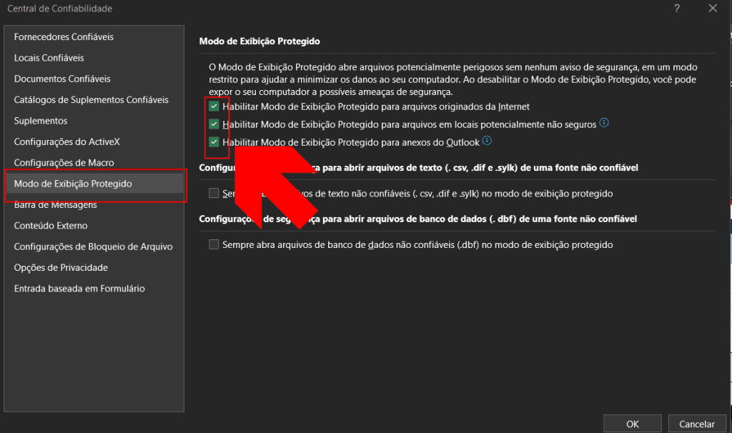Uncheck Protected View for anexos do Outlook
The height and width of the screenshot is (433, 732).
pos(214,142)
